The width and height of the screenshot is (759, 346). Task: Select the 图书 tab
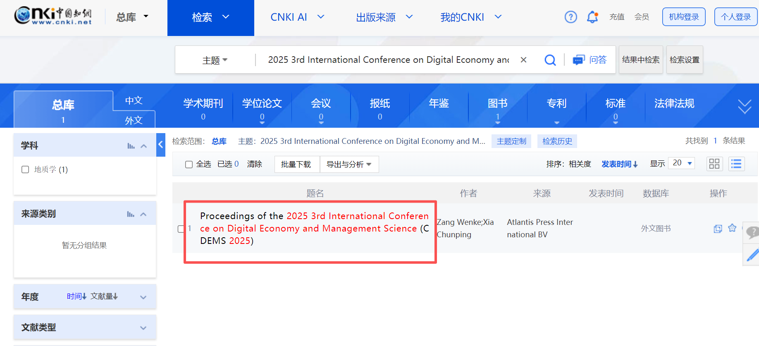coord(498,109)
